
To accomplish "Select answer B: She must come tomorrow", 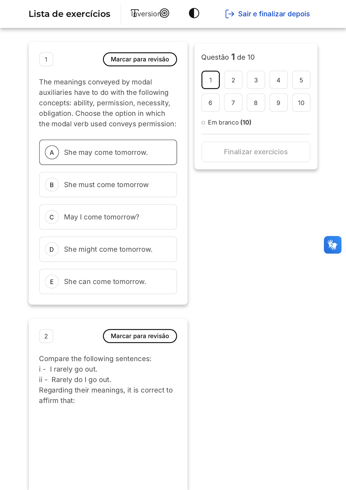I will (x=108, y=185).
